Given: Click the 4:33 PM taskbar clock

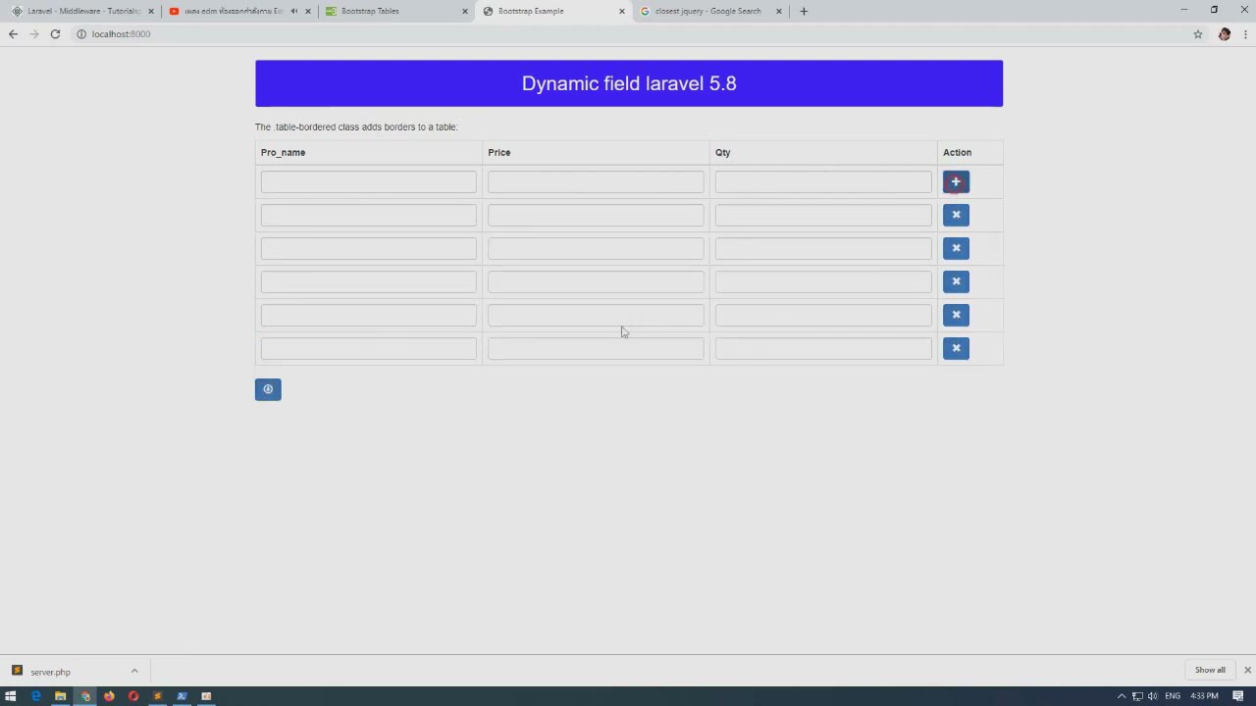Looking at the screenshot, I should [1204, 696].
